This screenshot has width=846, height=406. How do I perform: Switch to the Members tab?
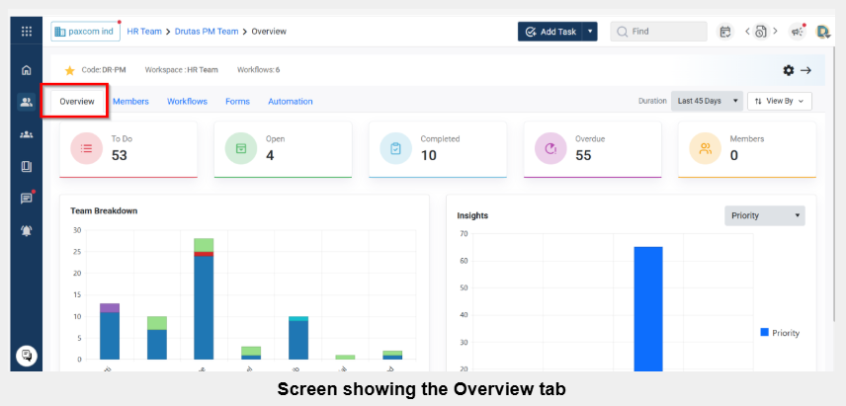pos(130,102)
